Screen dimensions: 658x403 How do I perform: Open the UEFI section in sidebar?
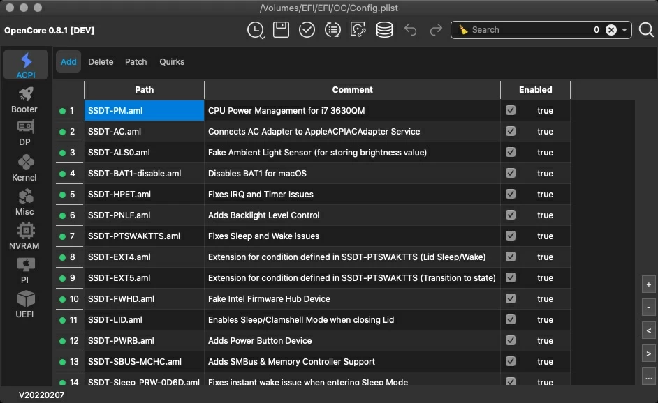coord(24,305)
